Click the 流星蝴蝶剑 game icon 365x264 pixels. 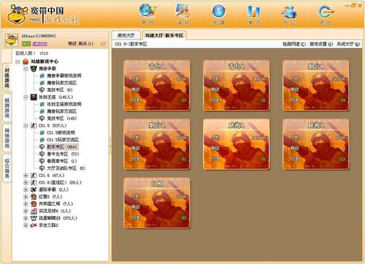pyautogui.click(x=34, y=218)
